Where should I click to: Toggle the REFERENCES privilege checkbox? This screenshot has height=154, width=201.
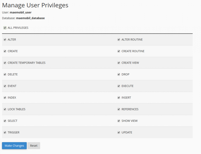119,109
